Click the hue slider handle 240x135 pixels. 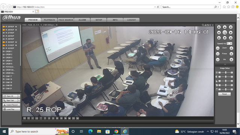(226, 85)
